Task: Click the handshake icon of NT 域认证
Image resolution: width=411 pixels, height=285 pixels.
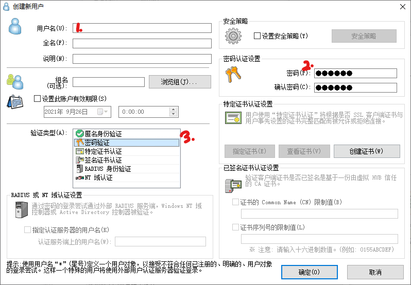Action: pos(80,177)
